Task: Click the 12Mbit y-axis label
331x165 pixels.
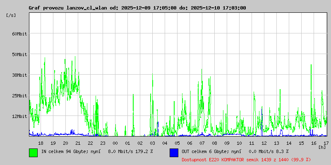Action: 19,116
